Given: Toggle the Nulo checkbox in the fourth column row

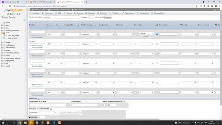Looking at the screenshot, I should tap(135, 63).
